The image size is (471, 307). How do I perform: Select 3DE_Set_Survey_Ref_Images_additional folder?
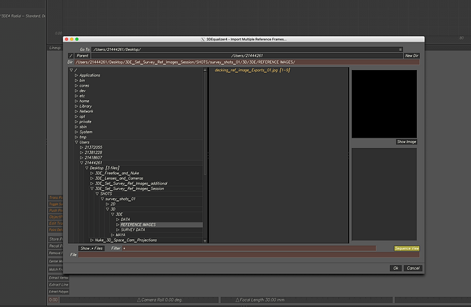(x=131, y=183)
